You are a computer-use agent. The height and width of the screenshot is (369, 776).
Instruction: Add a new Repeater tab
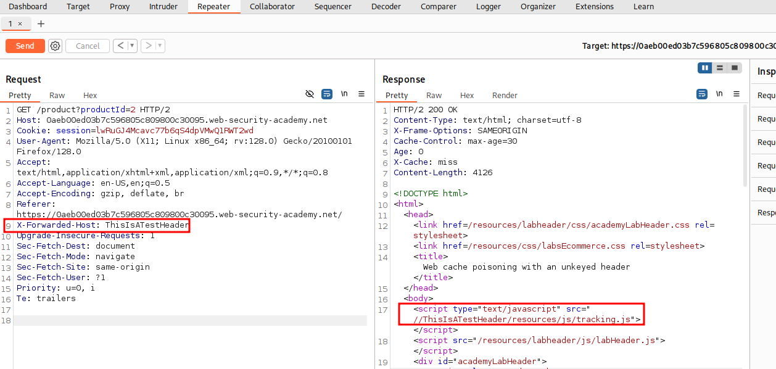point(41,23)
